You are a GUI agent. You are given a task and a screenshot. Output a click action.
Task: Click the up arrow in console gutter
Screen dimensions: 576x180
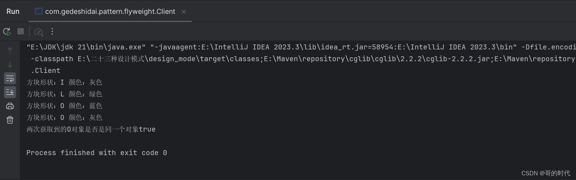10,51
